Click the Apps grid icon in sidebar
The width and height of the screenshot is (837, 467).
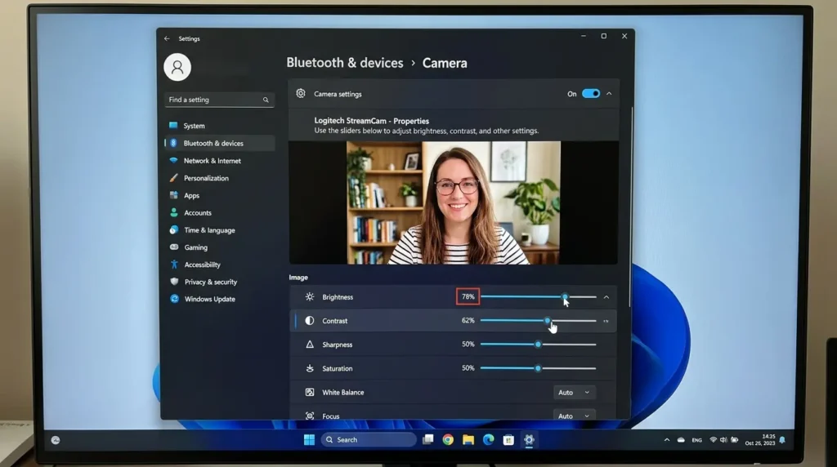173,195
